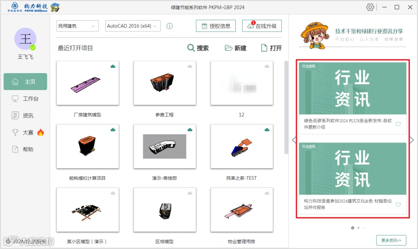Click the 民革之家-TEST project name
This screenshot has width=418, height=249.
(242, 178)
